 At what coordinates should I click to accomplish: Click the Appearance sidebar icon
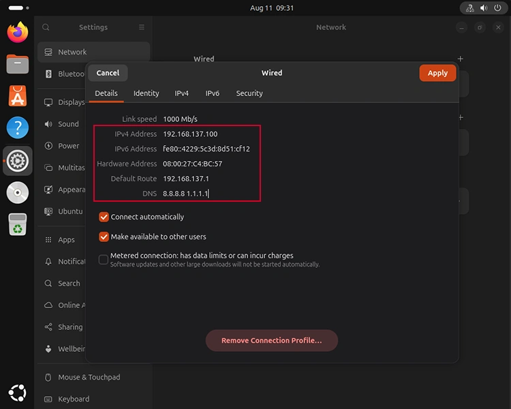point(48,190)
